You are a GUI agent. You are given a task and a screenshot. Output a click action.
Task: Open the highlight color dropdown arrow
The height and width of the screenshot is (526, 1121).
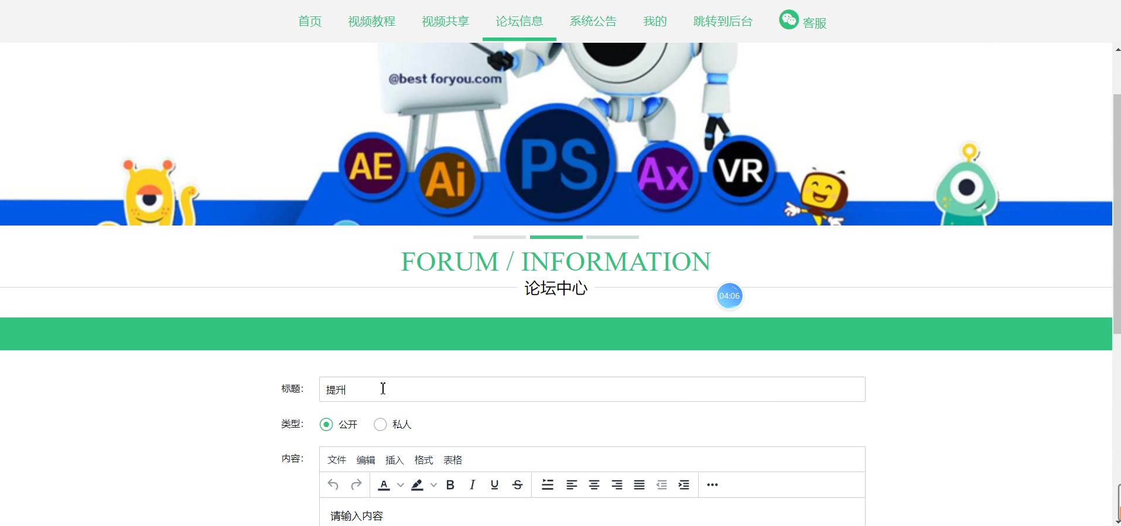point(433,485)
